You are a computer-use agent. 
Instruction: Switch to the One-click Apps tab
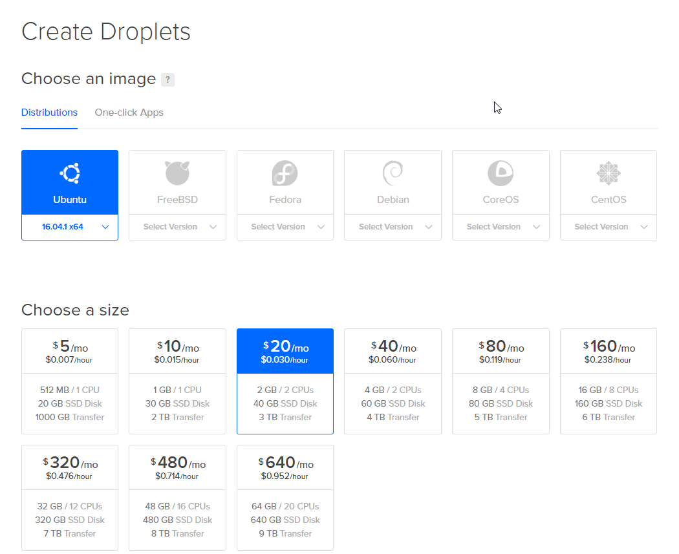[x=129, y=112]
